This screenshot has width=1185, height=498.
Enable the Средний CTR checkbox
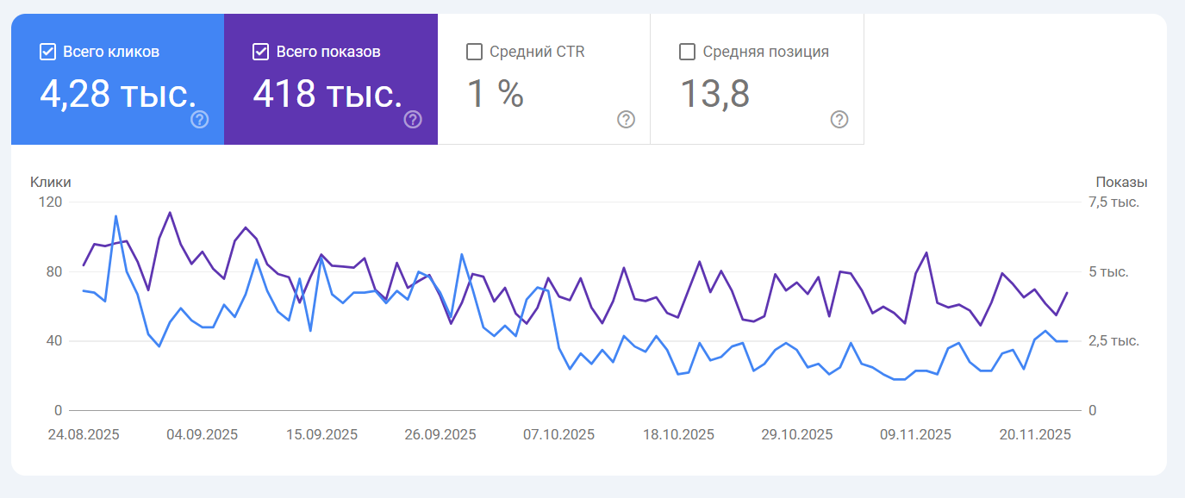[474, 52]
